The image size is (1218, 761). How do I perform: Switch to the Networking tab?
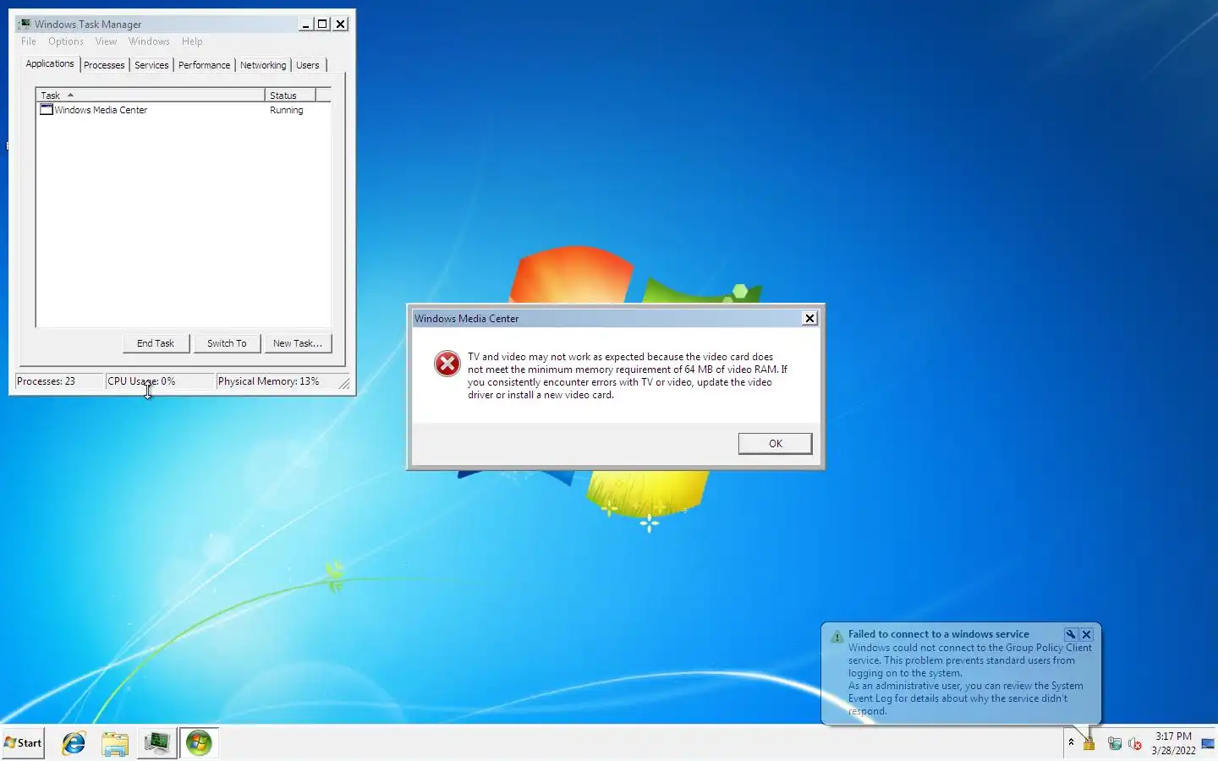[x=263, y=65]
